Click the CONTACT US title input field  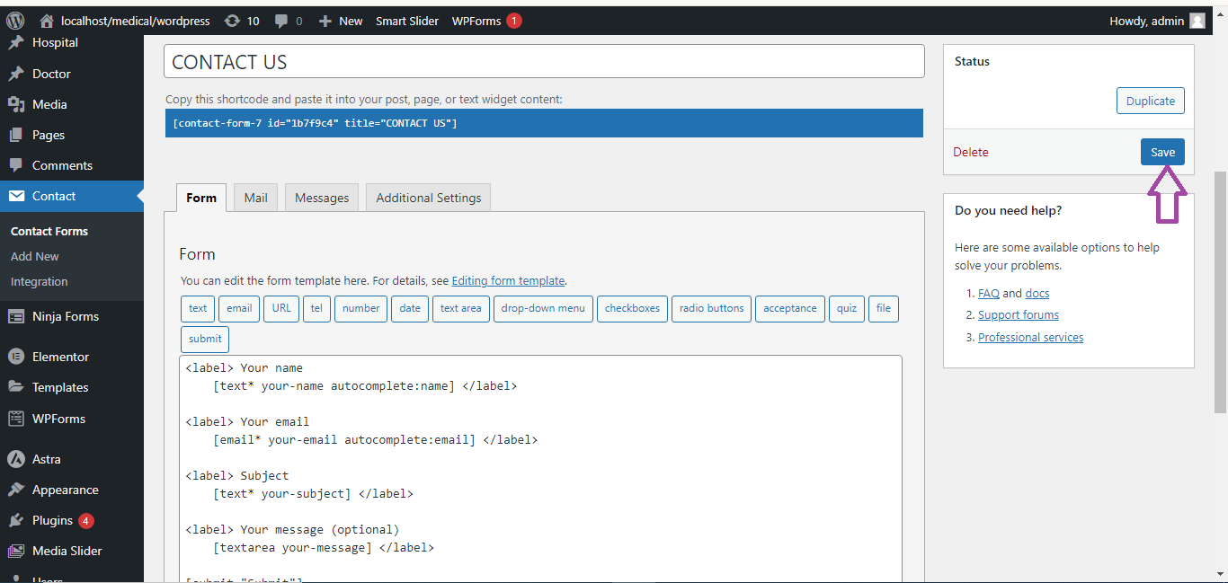(x=544, y=62)
